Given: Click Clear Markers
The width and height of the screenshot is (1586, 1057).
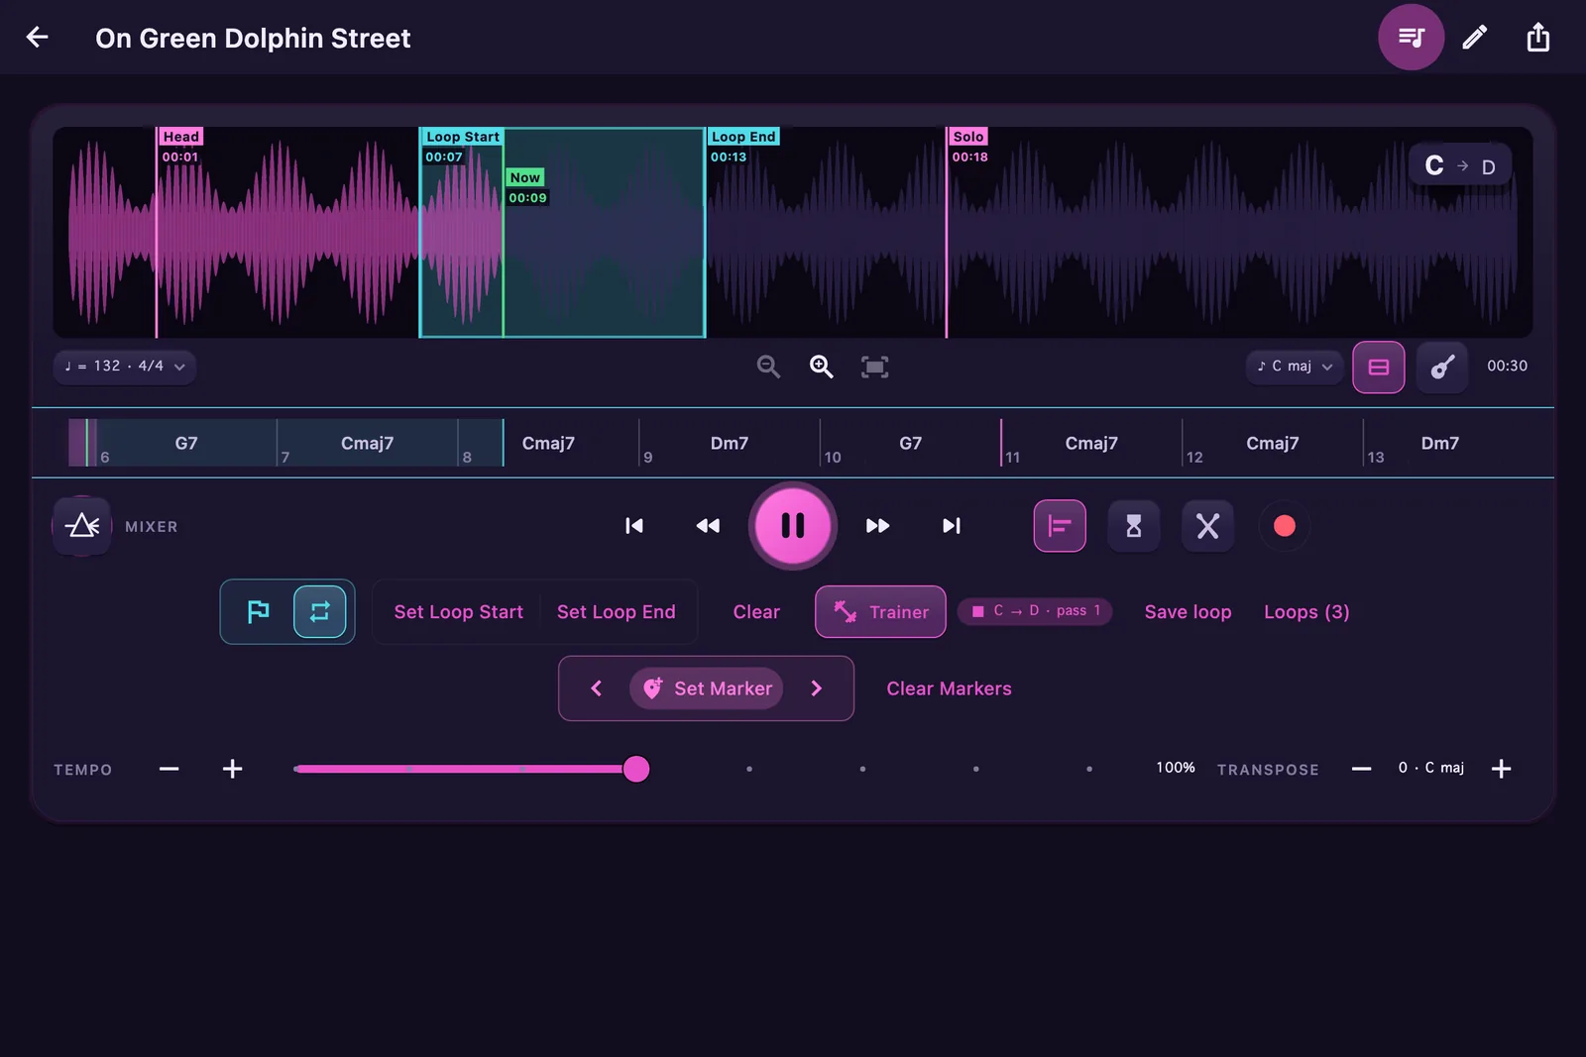Looking at the screenshot, I should click(949, 688).
